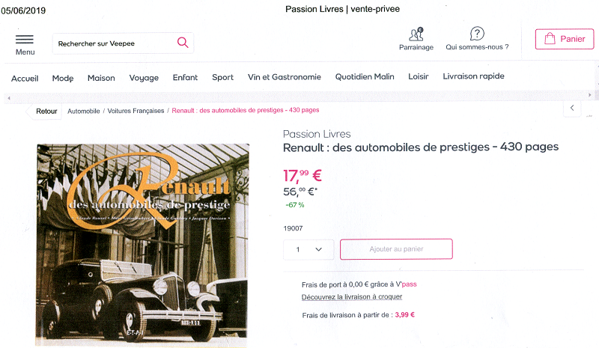This screenshot has height=348, width=599.
Task: Select the Mode category tab
Action: pos(63,78)
